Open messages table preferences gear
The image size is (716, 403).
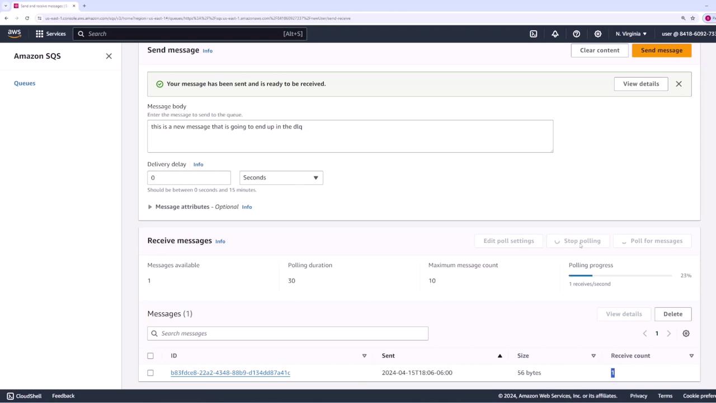click(x=686, y=334)
